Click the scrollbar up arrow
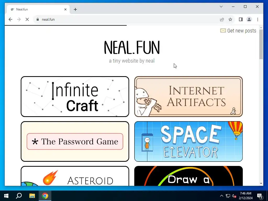268x201 pixels. pyautogui.click(x=261, y=27)
